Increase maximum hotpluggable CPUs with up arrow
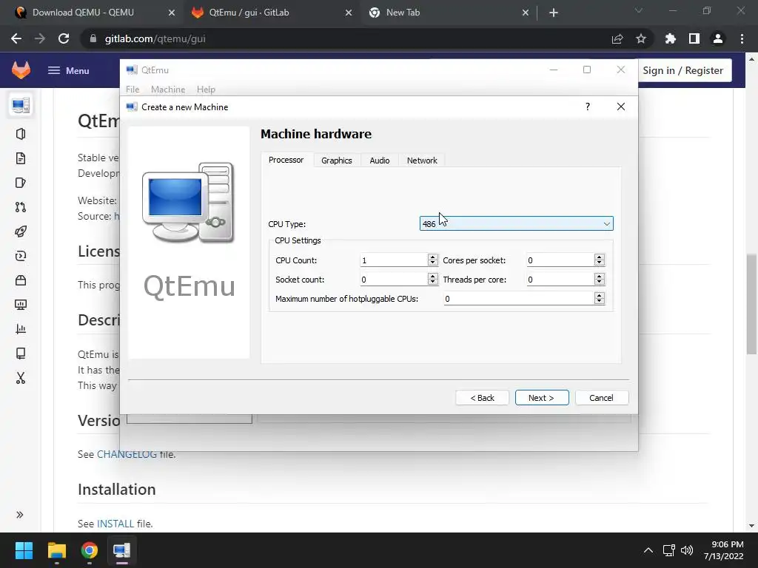Viewport: 758px width, 568px height. click(x=599, y=296)
